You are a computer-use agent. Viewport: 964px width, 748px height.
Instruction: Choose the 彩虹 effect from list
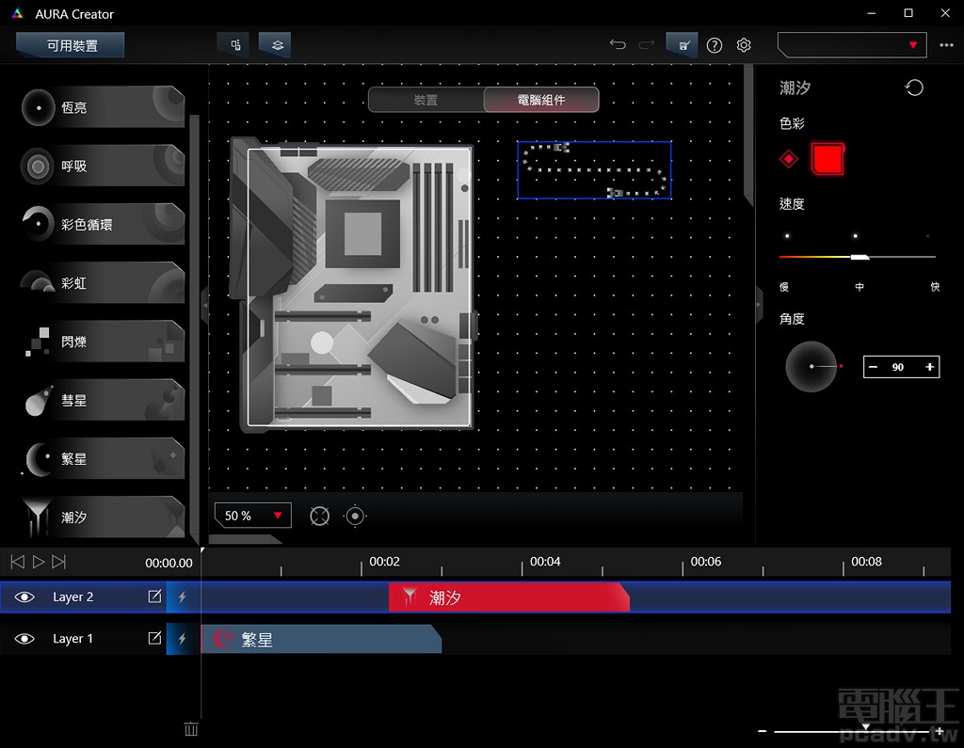[x=104, y=282]
